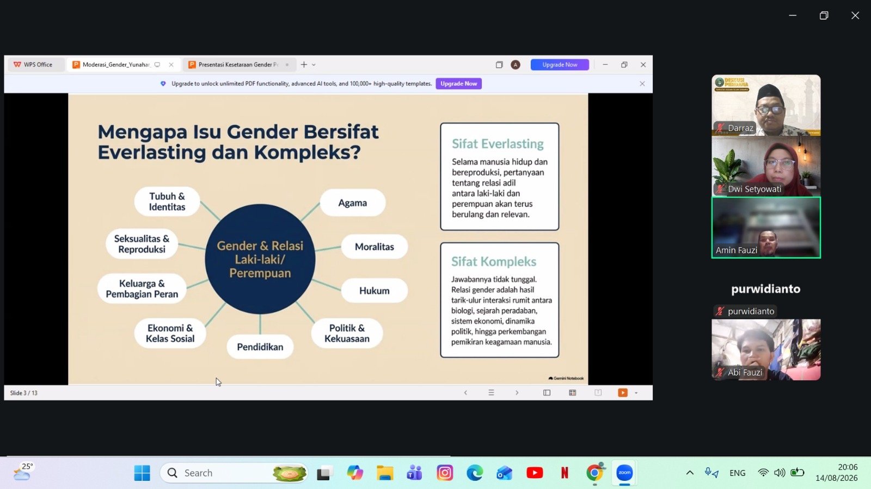871x489 pixels.
Task: Launch Copilot from the taskbar
Action: point(355,473)
